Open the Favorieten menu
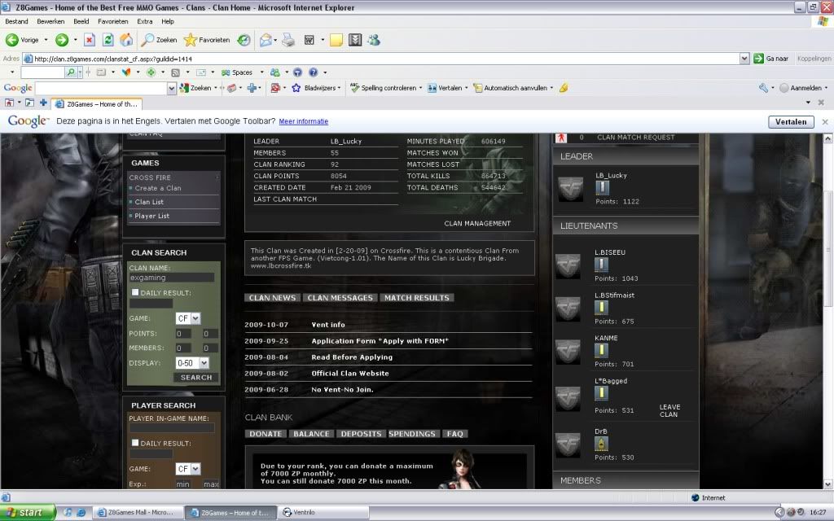 pos(112,21)
